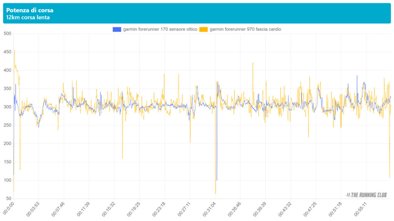Screen dimensions: 394x221
Task: Click the 'garmin forerunner 170 sensore ottico' legend label
Action: pos(160,29)
